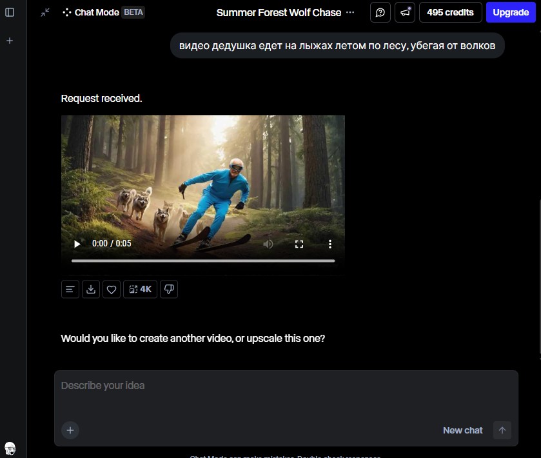
Task: Click the 495 credits button
Action: pyautogui.click(x=450, y=12)
